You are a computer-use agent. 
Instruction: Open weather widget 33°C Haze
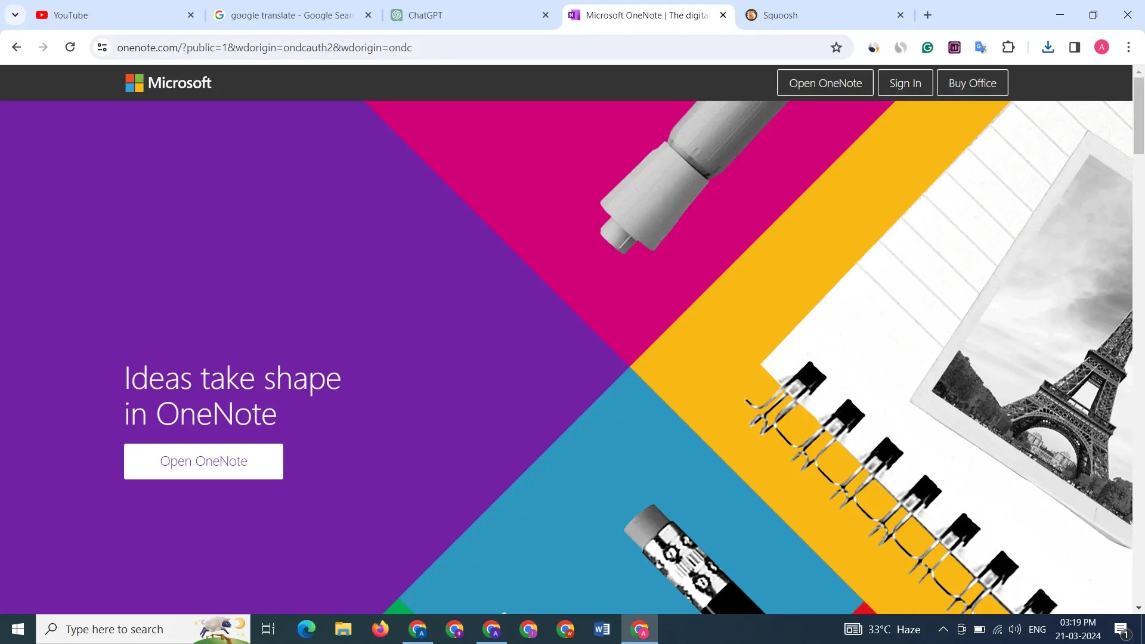pos(883,629)
